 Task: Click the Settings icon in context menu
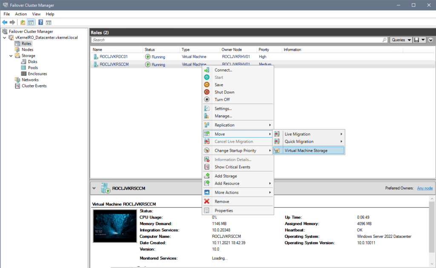(207, 109)
